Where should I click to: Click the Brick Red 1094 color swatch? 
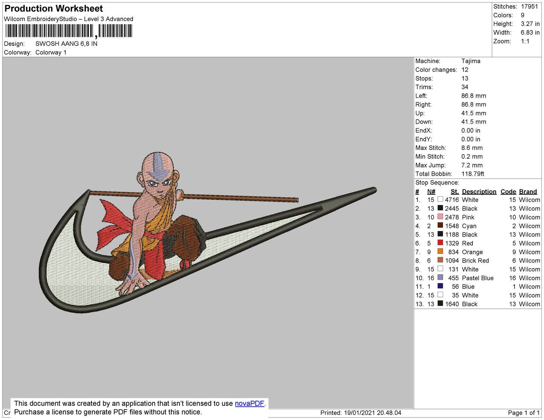pos(440,260)
